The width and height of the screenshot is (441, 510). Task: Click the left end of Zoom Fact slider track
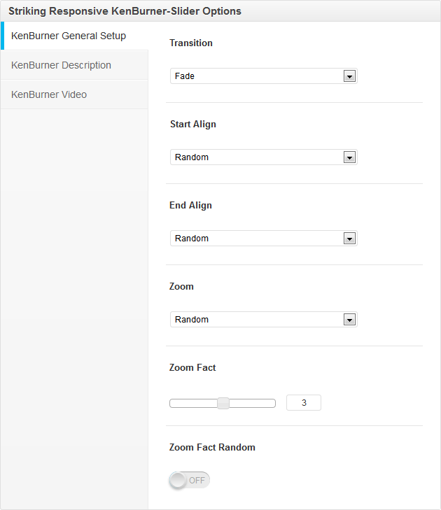[174, 403]
